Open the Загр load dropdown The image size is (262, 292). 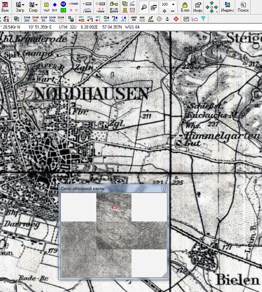20,6
